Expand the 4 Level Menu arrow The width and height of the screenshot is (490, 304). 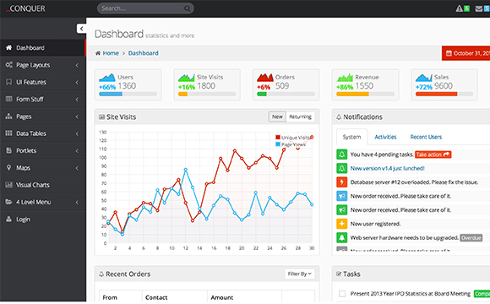tap(77, 203)
